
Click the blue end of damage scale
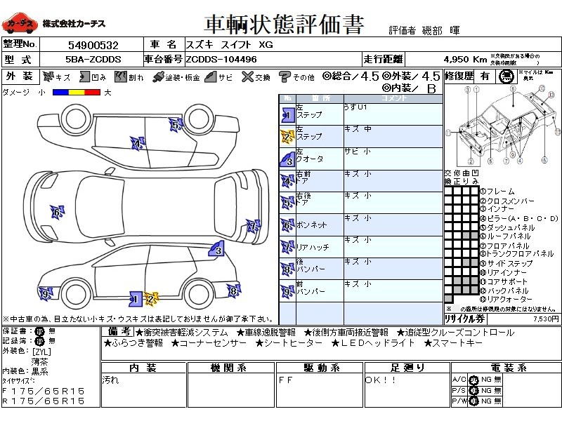[60, 93]
